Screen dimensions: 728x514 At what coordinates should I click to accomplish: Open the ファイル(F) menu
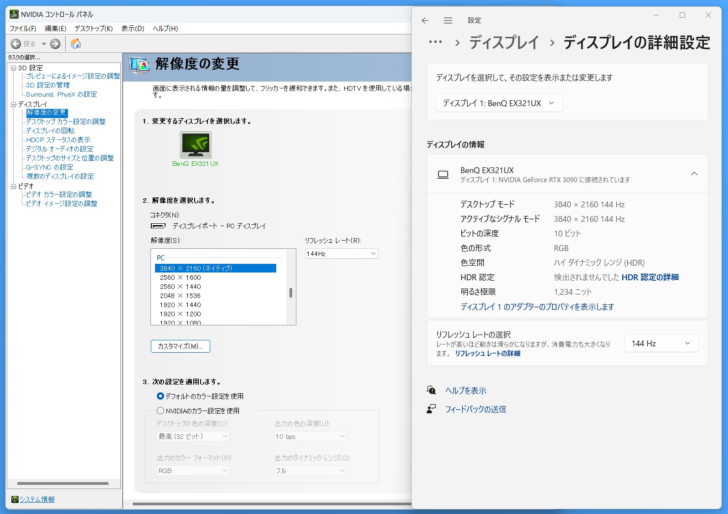click(23, 28)
